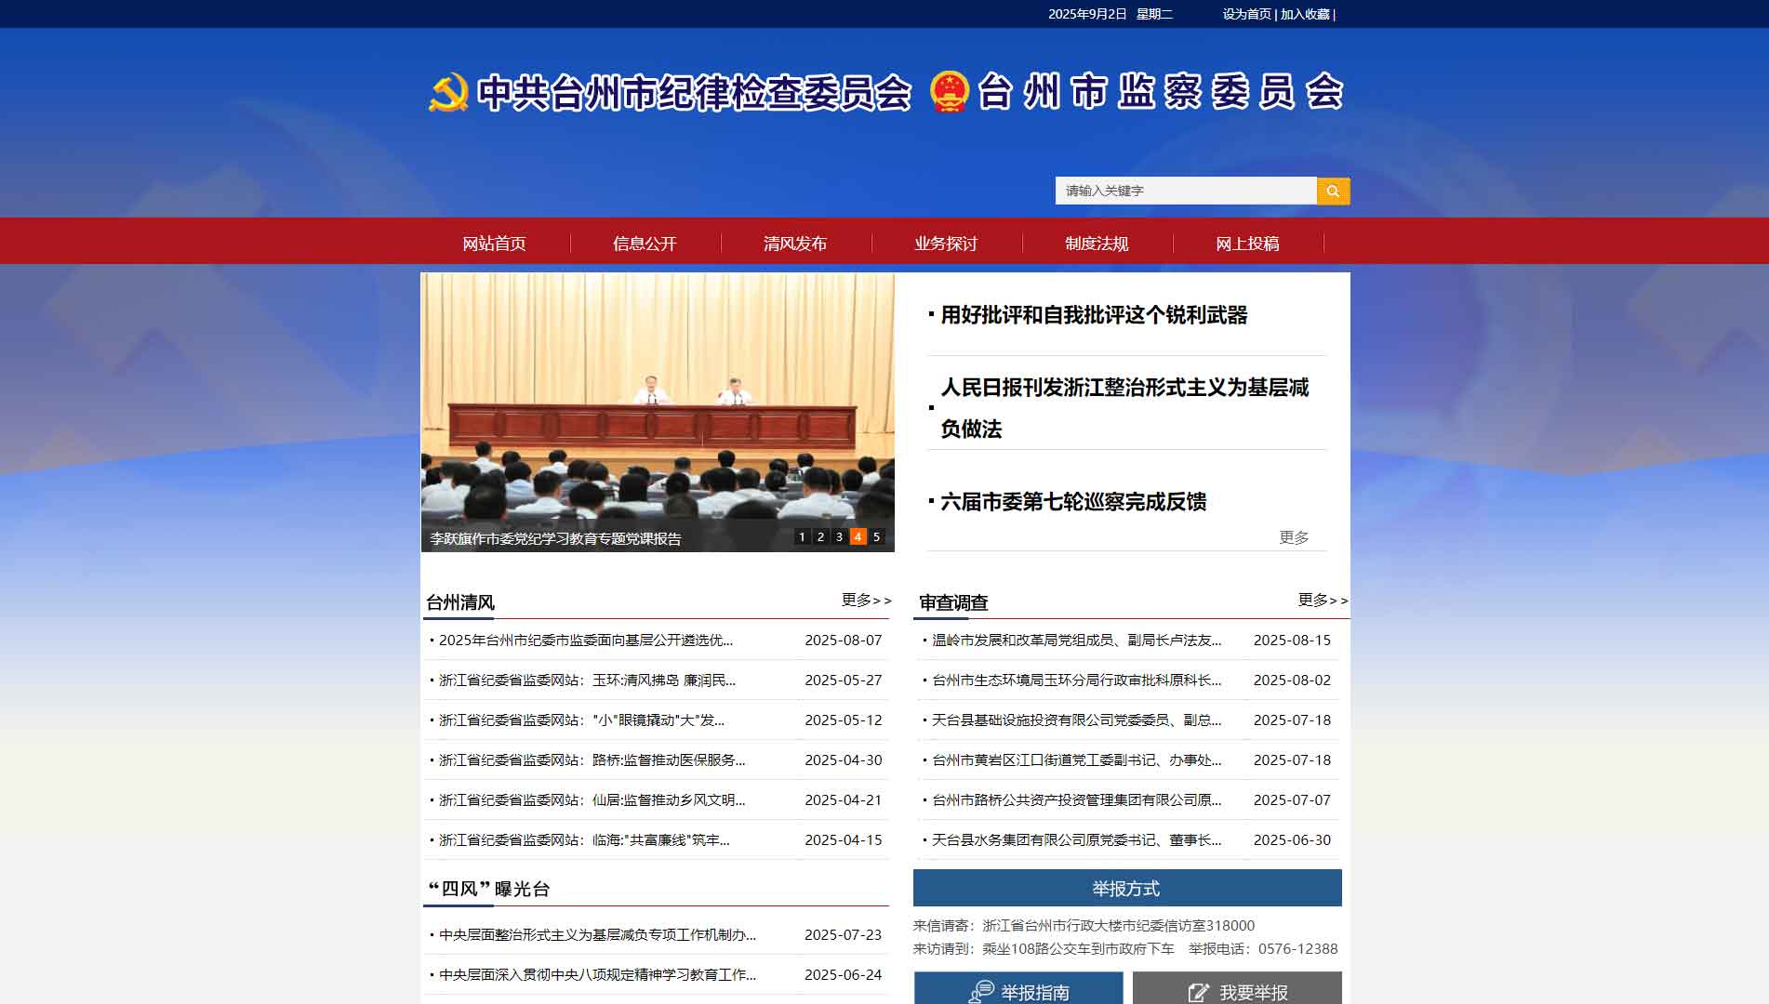This screenshot has height=1004, width=1769.
Task: Open article 台州市生态环境局玉环分局行政审批科原科长...
Action: pos(1077,680)
